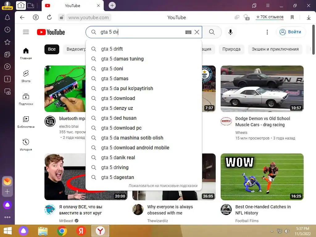Select suggestion 'gta 5 drift'
Viewport: 316px width, 237px height.
pyautogui.click(x=144, y=49)
